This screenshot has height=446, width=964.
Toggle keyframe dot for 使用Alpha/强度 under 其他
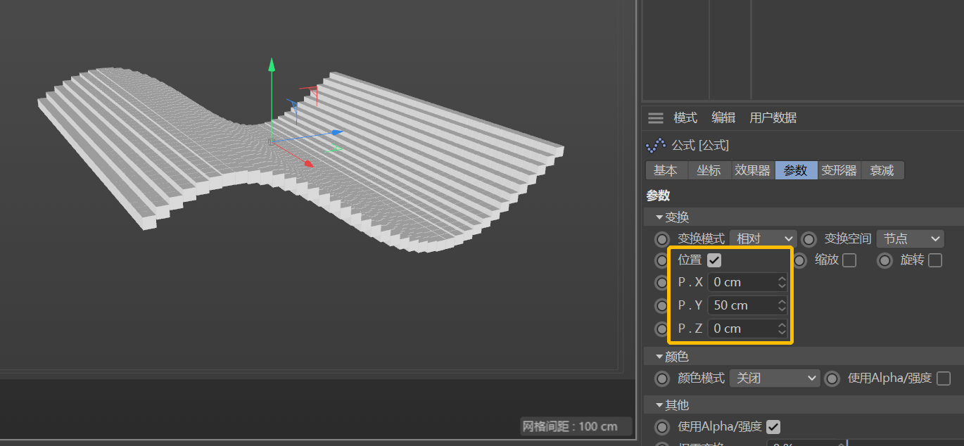pos(662,426)
